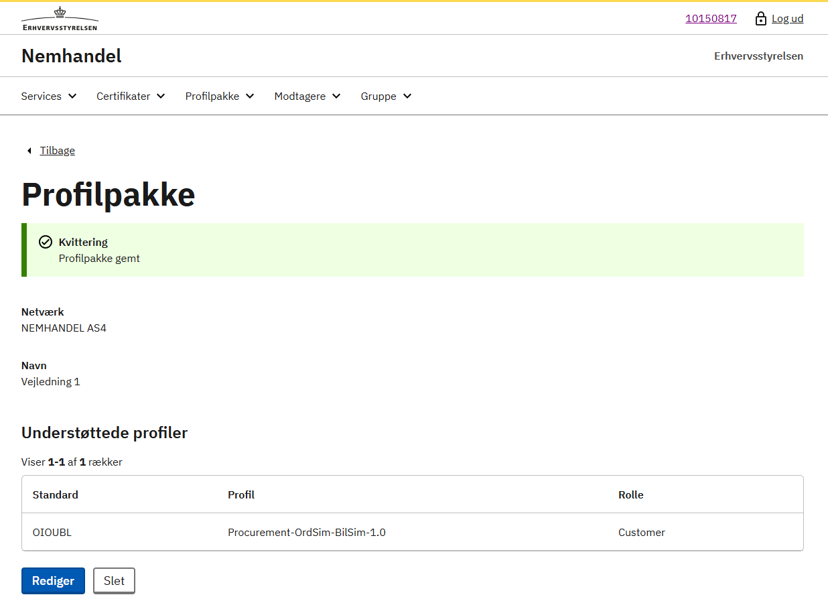Click the OIOUBL cell
The height and width of the screenshot is (603, 828).
coord(52,533)
